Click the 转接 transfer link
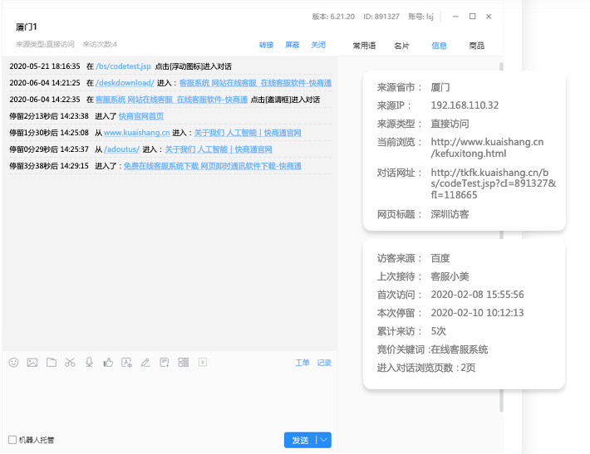 click(266, 45)
